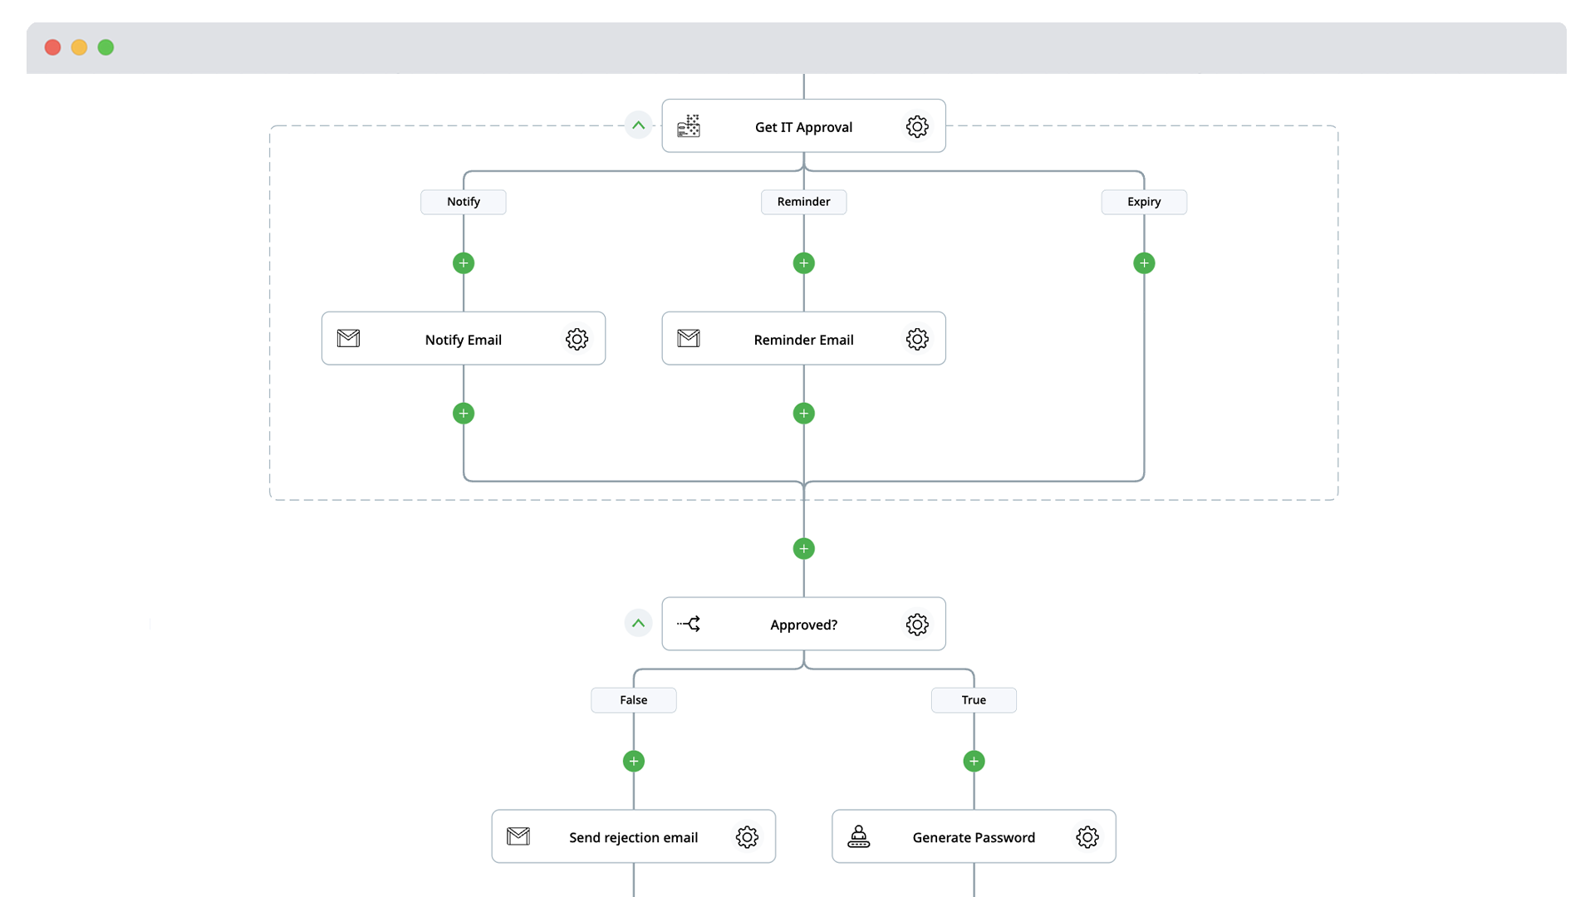Add step under the True branch
This screenshot has width=1595, height=897.
pyautogui.click(x=974, y=762)
